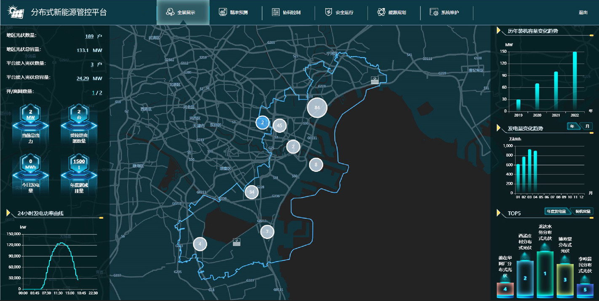Viewport: 599px width, 301px height.
Task: Click the 能源规划 atom icon
Action: tap(381, 12)
